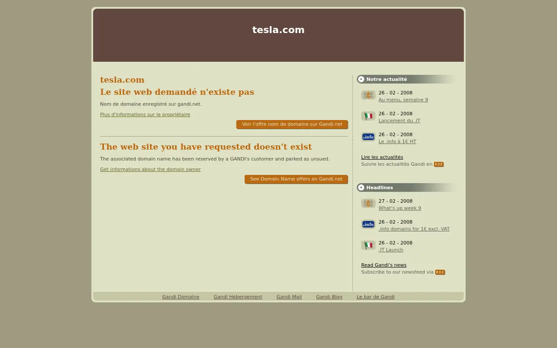Click heading 'Le site web demandé n'existe pas'
This screenshot has height=348, width=557.
[177, 92]
